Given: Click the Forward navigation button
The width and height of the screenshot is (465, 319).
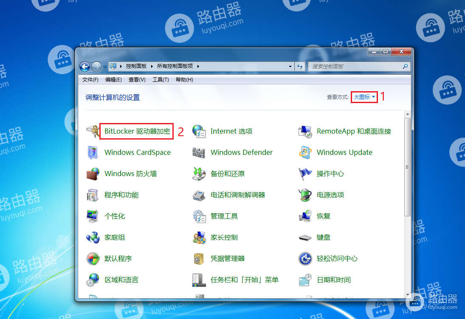Looking at the screenshot, I should click(96, 67).
